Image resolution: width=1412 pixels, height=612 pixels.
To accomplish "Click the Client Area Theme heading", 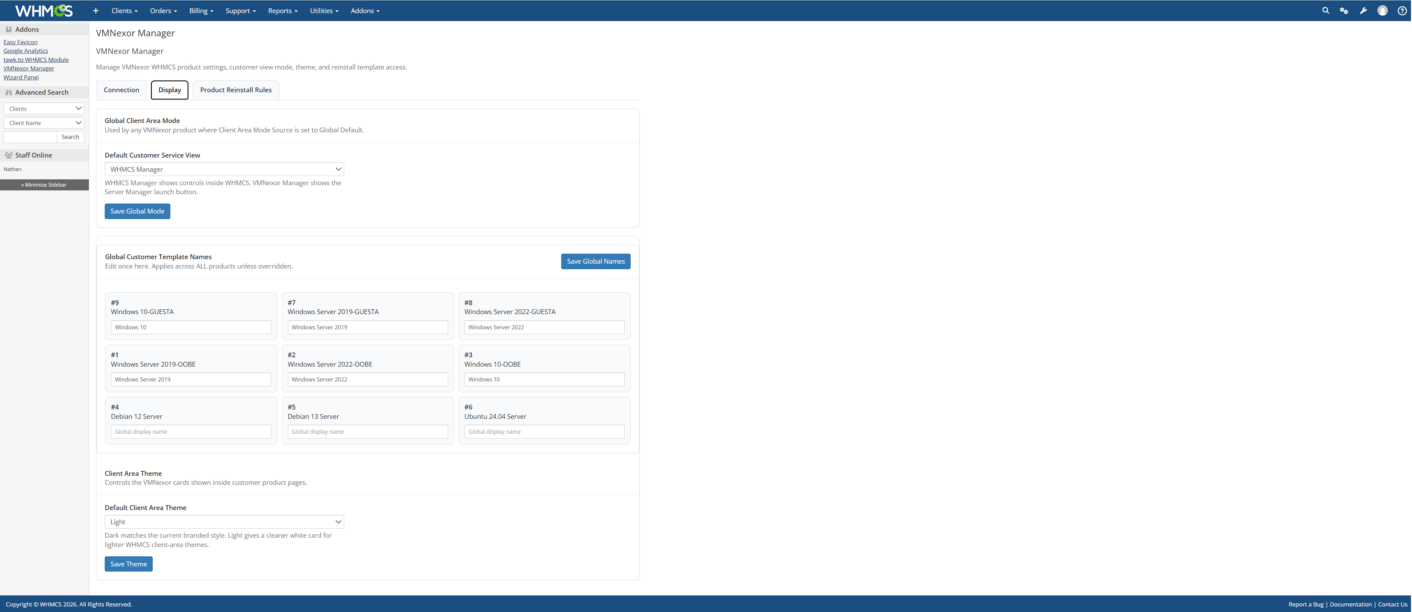I will [133, 473].
